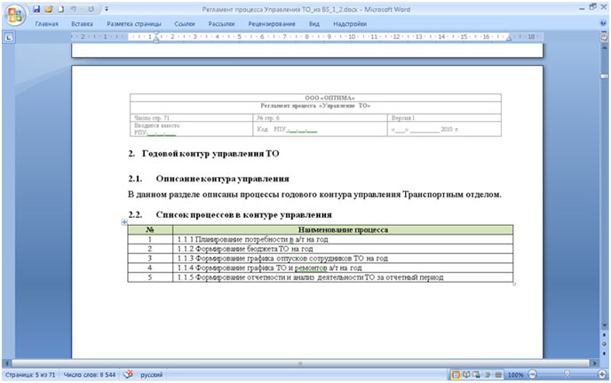Viewport: 611px width, 383px height.
Task: Click the Open folder icon in Quick Access
Action: click(48, 8)
